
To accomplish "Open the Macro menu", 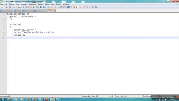I will [47, 4].
